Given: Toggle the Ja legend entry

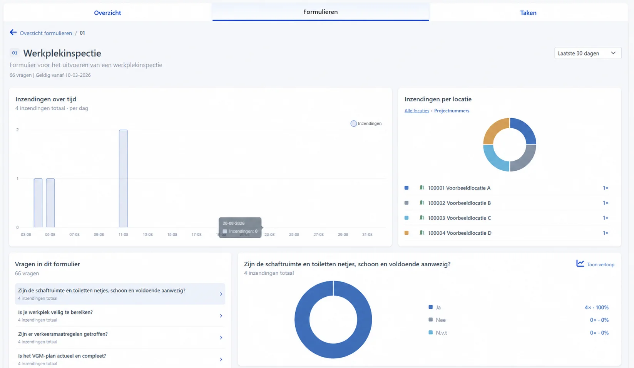Looking at the screenshot, I should 435,307.
